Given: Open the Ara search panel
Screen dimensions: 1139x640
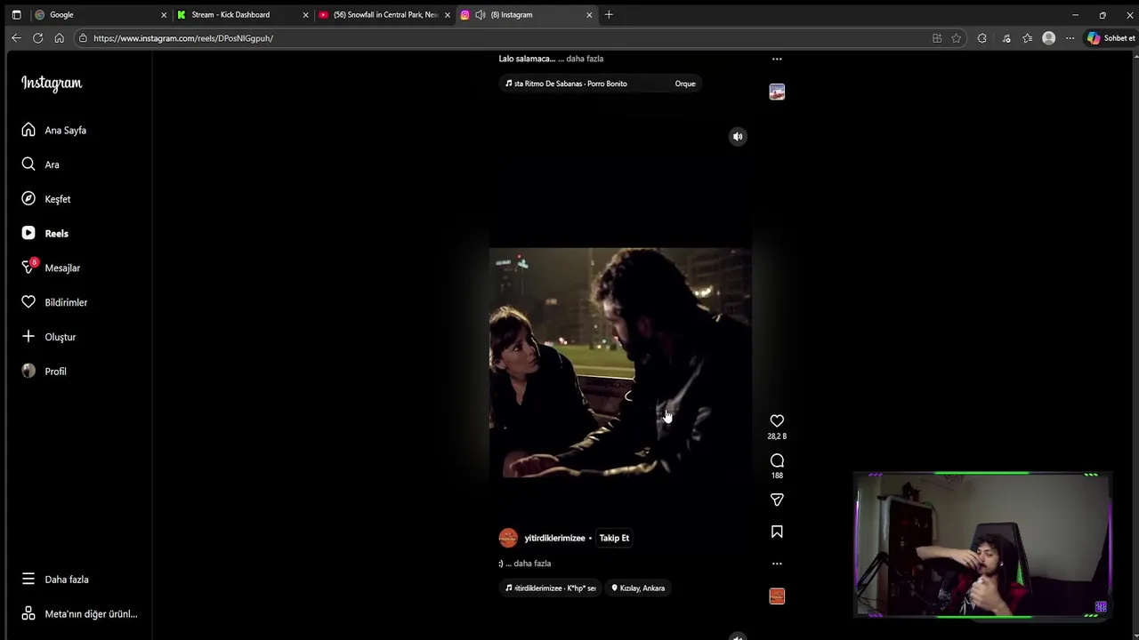Looking at the screenshot, I should click(x=40, y=164).
